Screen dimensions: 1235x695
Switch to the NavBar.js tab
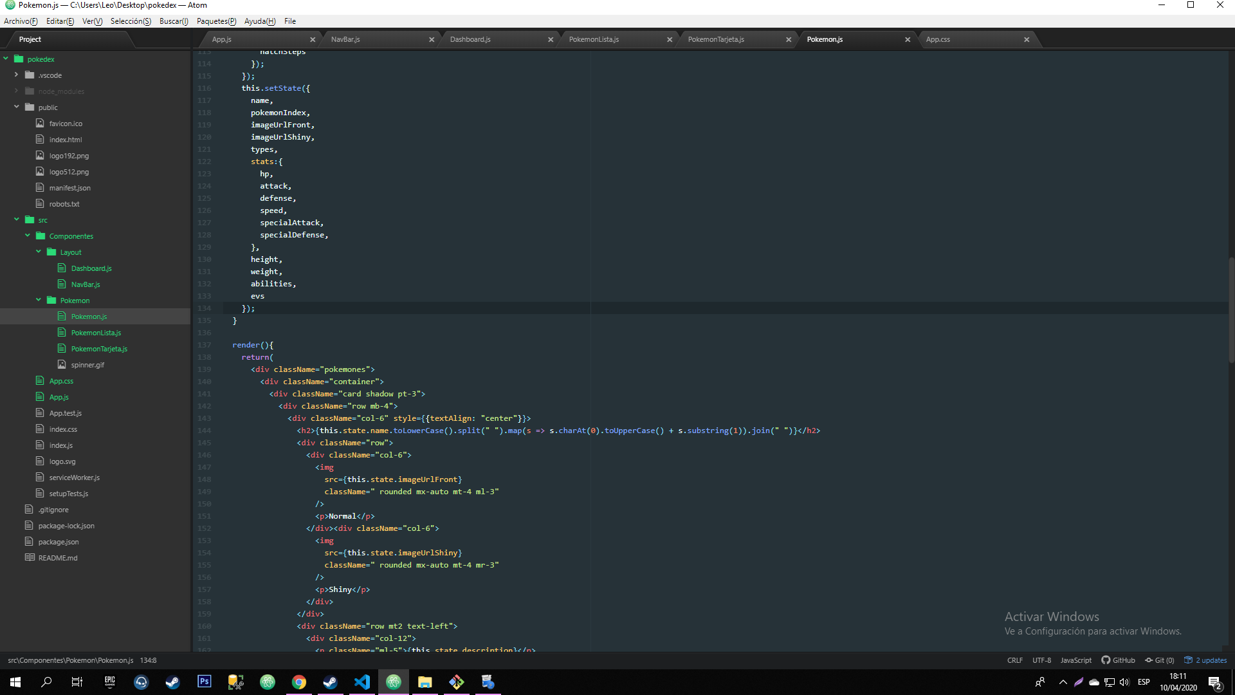345,39
